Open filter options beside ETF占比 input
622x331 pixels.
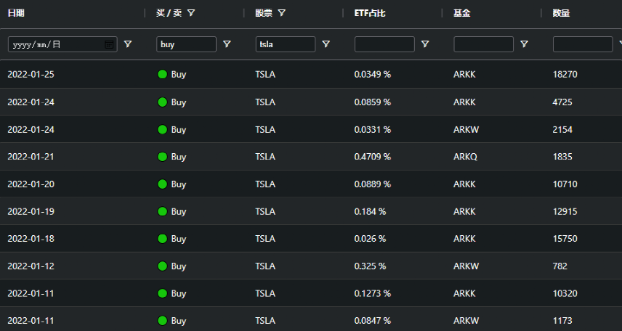tap(425, 44)
